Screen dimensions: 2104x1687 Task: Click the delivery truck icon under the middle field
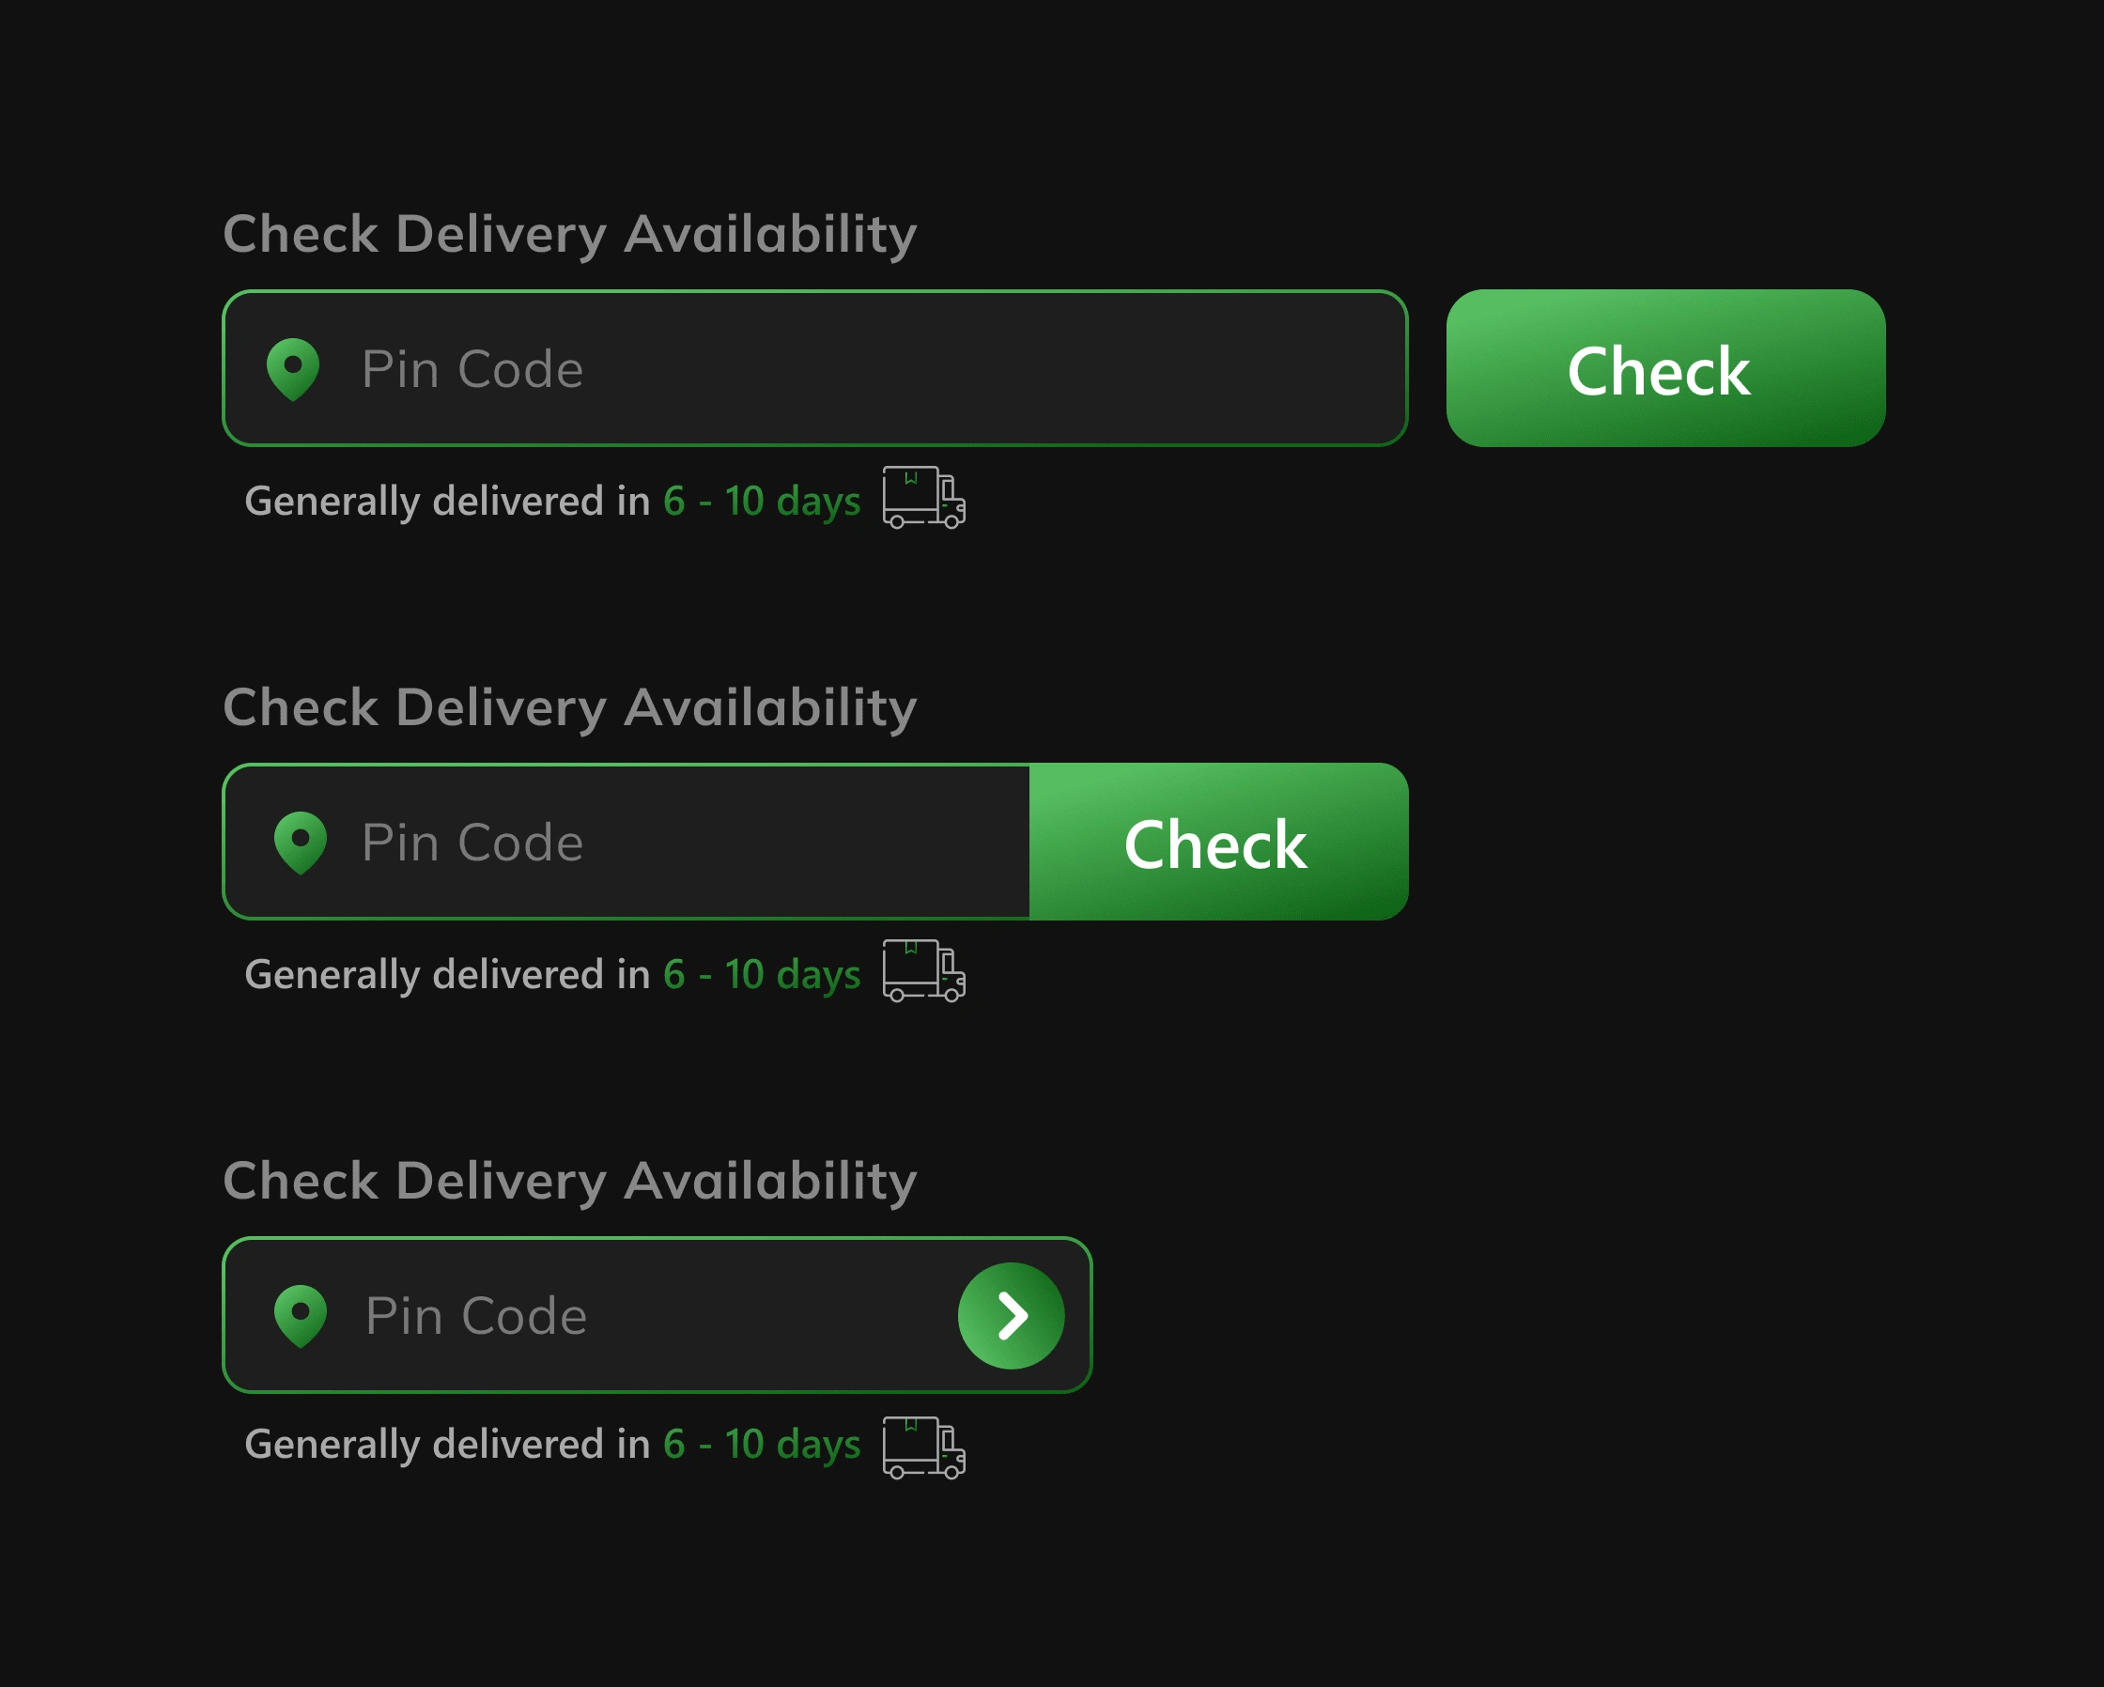click(x=924, y=971)
